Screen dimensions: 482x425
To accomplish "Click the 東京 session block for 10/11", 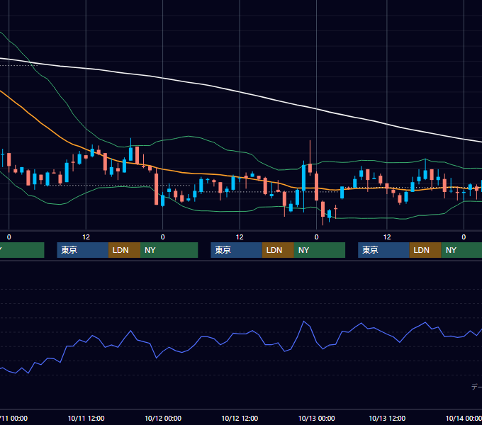I will point(83,250).
